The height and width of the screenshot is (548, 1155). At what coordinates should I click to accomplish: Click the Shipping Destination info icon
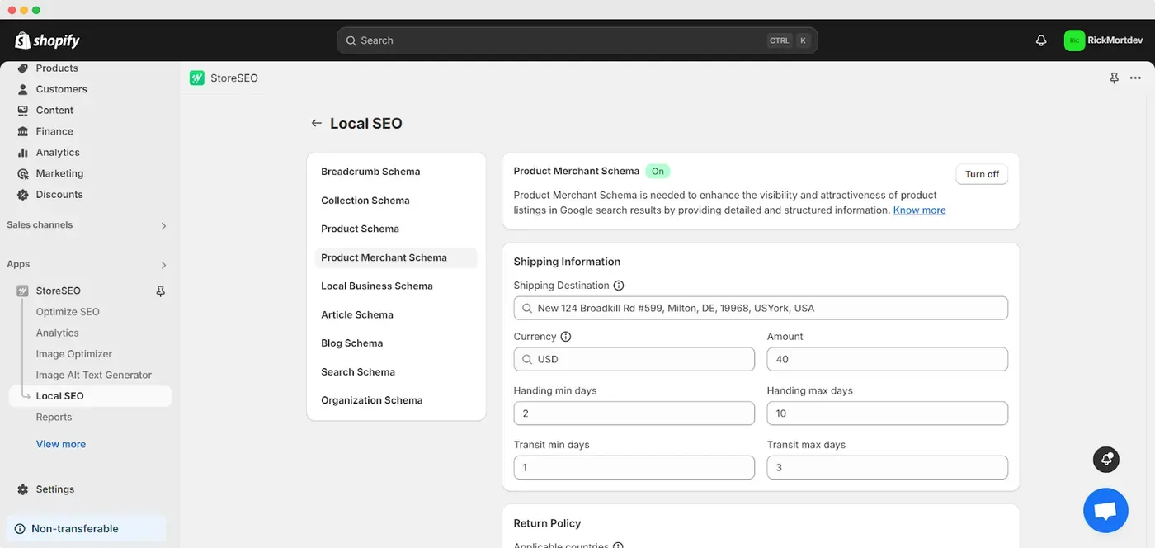point(619,286)
